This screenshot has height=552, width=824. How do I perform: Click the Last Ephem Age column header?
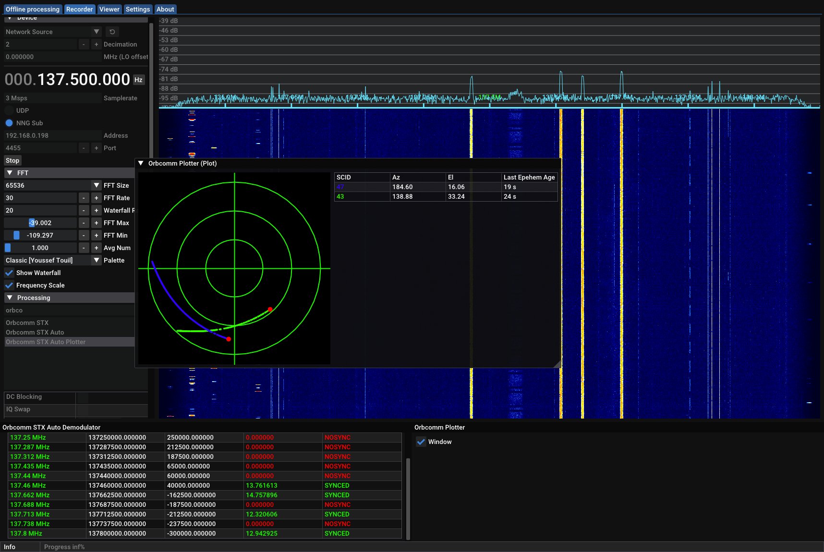(x=529, y=177)
